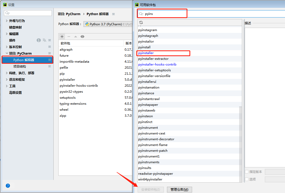Click the icon next to Python 解释器 breadcrumb
This screenshot has height=193, width=285.
coord(113,14)
